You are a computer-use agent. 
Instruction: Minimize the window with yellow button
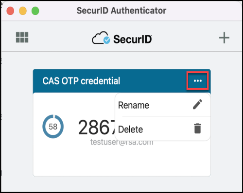click(23, 11)
